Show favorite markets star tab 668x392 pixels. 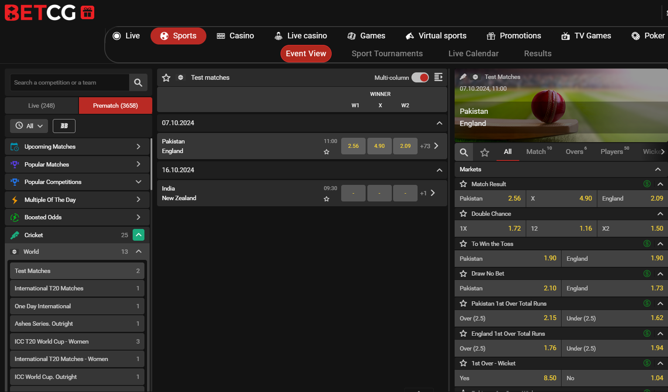click(485, 152)
